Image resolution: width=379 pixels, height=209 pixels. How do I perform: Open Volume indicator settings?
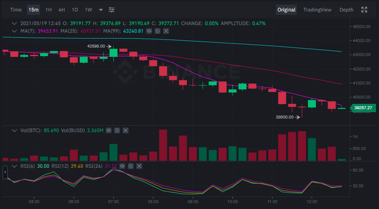coord(117,131)
